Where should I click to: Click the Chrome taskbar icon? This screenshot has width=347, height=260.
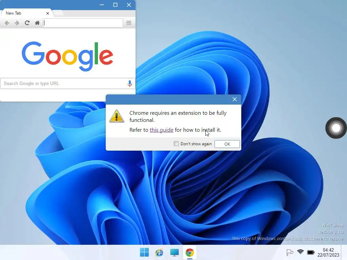point(190,252)
